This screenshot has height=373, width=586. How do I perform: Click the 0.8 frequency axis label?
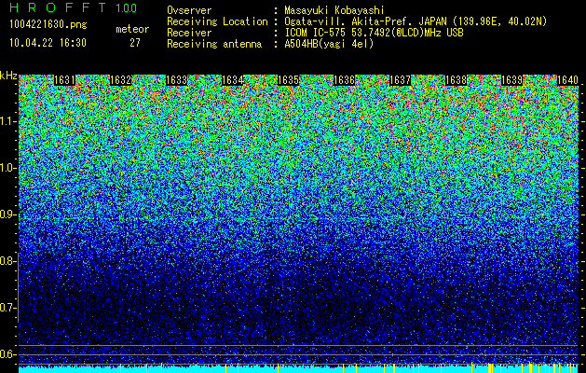tap(7, 261)
